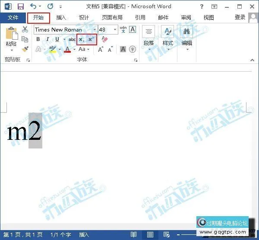This screenshot has height=240, width=259.
Task: Toggle Bold formatting
Action: click(x=38, y=39)
